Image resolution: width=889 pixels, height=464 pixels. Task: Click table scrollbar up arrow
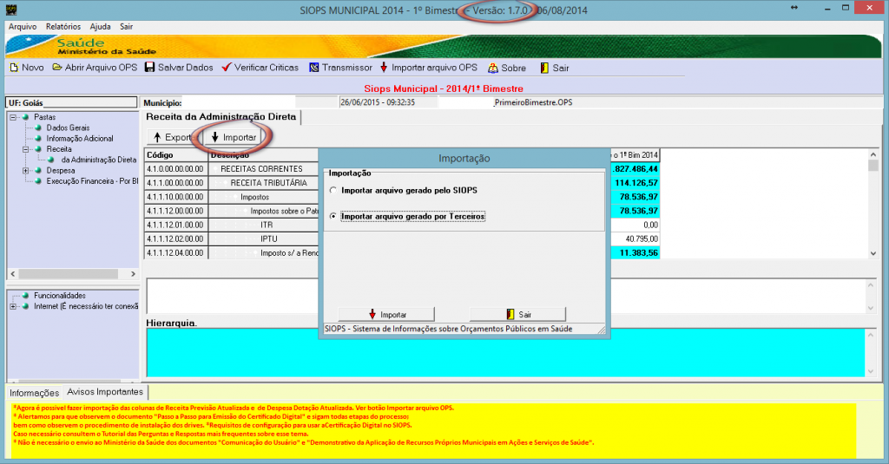pyautogui.click(x=873, y=154)
